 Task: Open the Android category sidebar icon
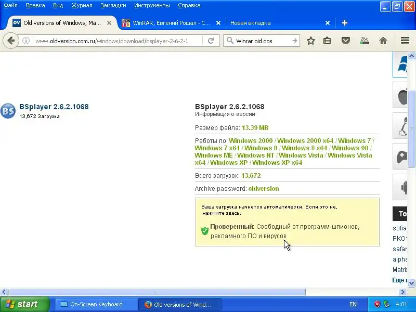coord(400,187)
